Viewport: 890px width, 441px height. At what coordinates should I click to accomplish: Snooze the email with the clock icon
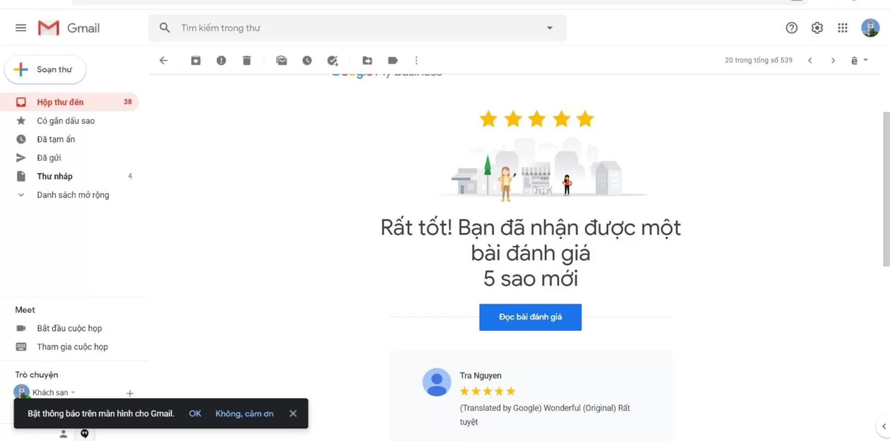pyautogui.click(x=307, y=60)
